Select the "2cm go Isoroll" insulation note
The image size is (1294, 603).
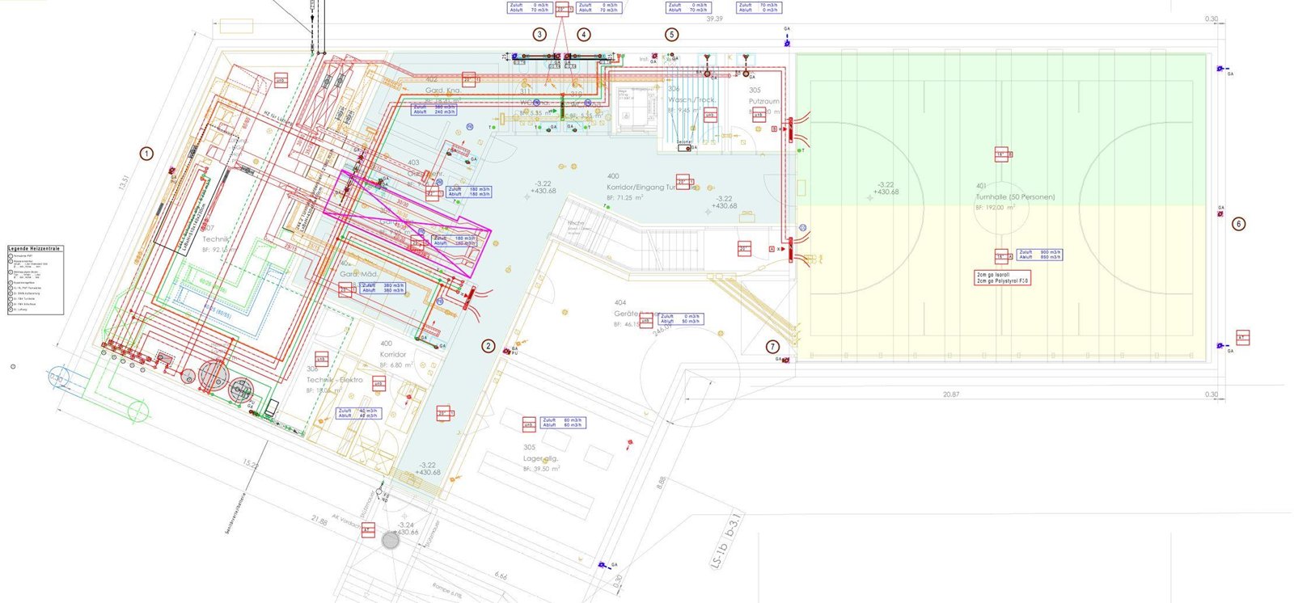coord(1003,277)
